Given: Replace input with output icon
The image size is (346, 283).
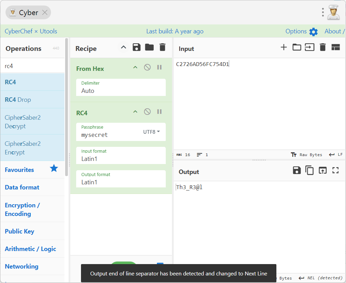Looking at the screenshot, I should tap(323, 171).
